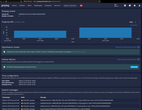Click the Timestamp column header
This screenshot has height=110, width=142.
click(6, 98)
